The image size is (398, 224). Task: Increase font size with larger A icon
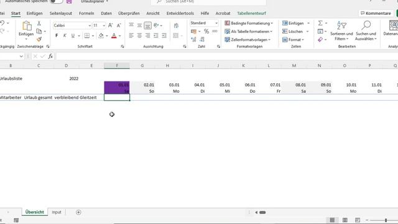pyautogui.click(x=111, y=26)
